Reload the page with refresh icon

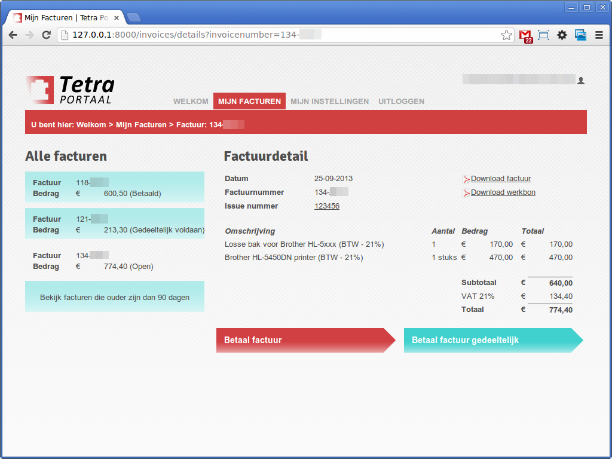[46, 35]
